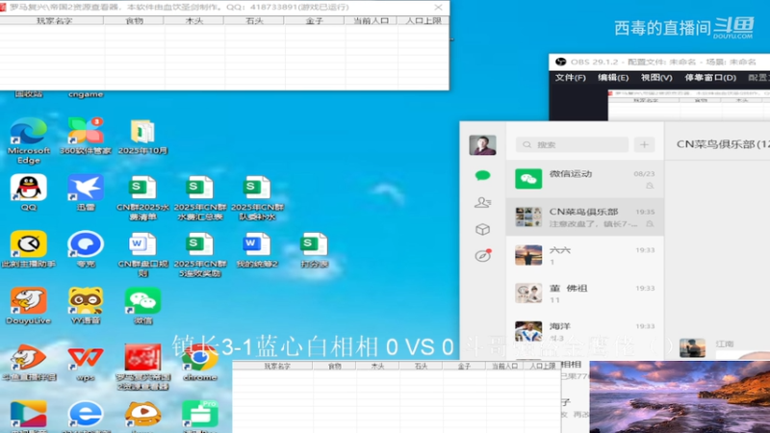Open WeChat discover compass icon
This screenshot has width=770, height=433.
point(483,255)
